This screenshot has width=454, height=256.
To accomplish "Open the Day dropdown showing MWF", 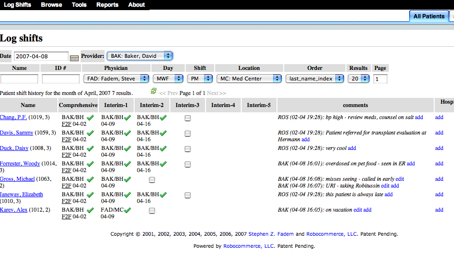I will pyautogui.click(x=168, y=79).
